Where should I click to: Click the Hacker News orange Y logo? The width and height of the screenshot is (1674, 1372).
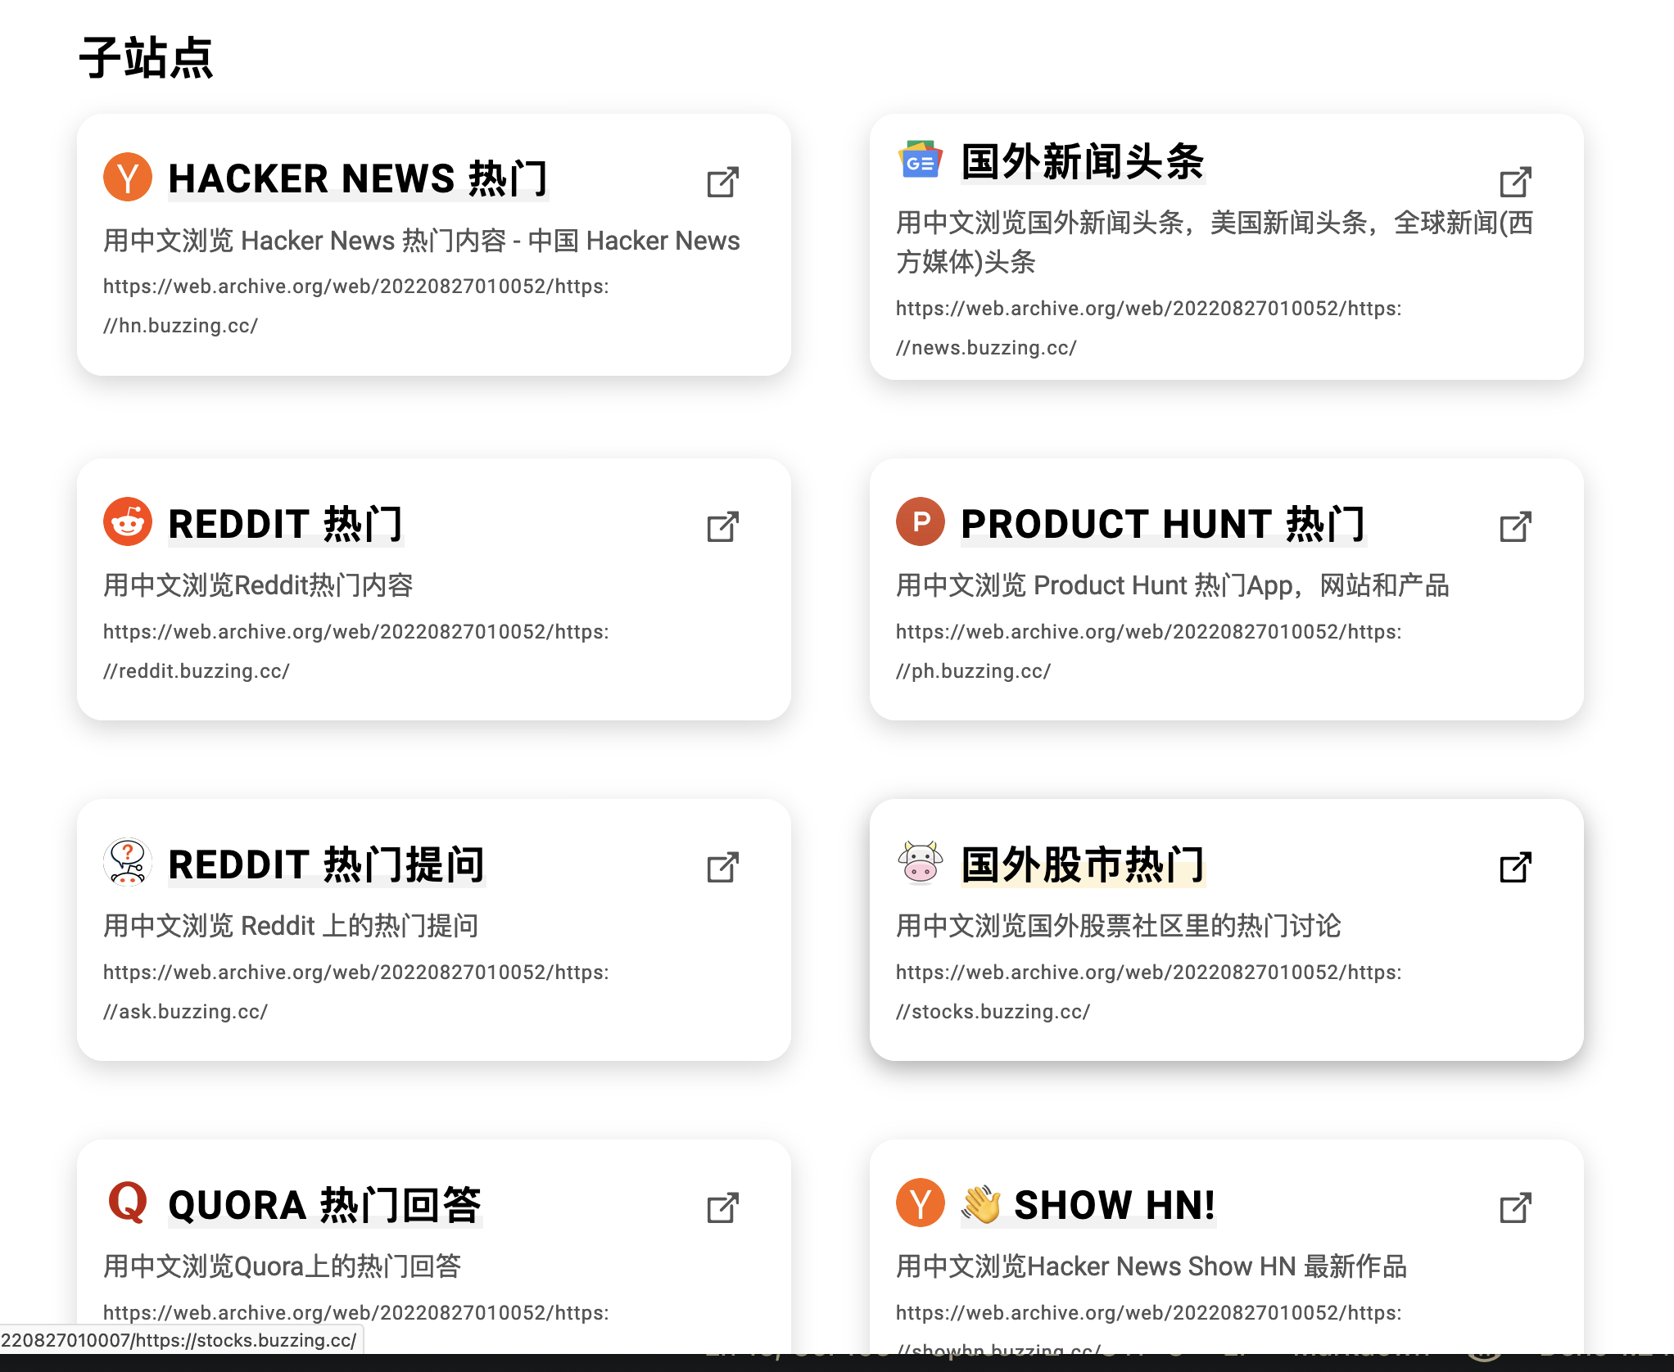[x=128, y=177]
